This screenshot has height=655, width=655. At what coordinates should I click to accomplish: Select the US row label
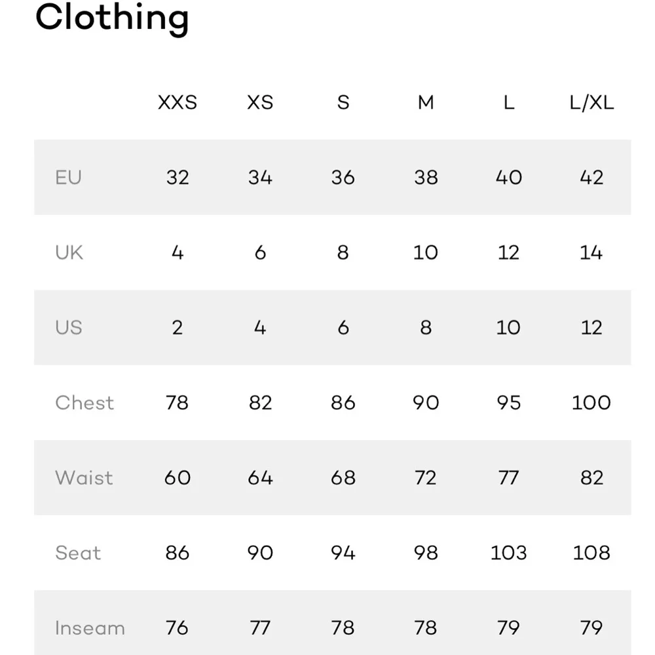click(x=69, y=327)
